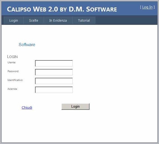Click the Calipso Web 2.0 header title
Viewport: 159px width, 144px height.
click(x=62, y=9)
